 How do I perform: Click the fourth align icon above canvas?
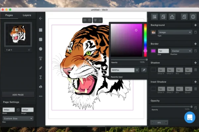click(x=100, y=20)
